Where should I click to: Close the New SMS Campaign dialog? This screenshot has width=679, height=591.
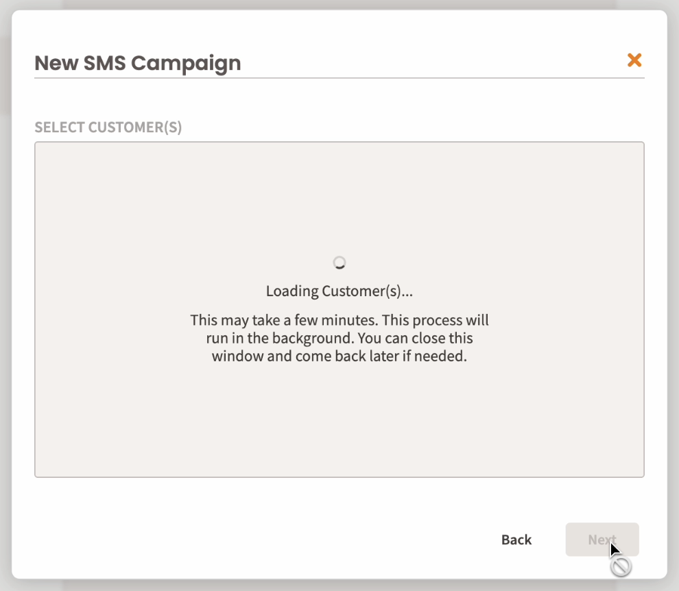[x=634, y=60]
